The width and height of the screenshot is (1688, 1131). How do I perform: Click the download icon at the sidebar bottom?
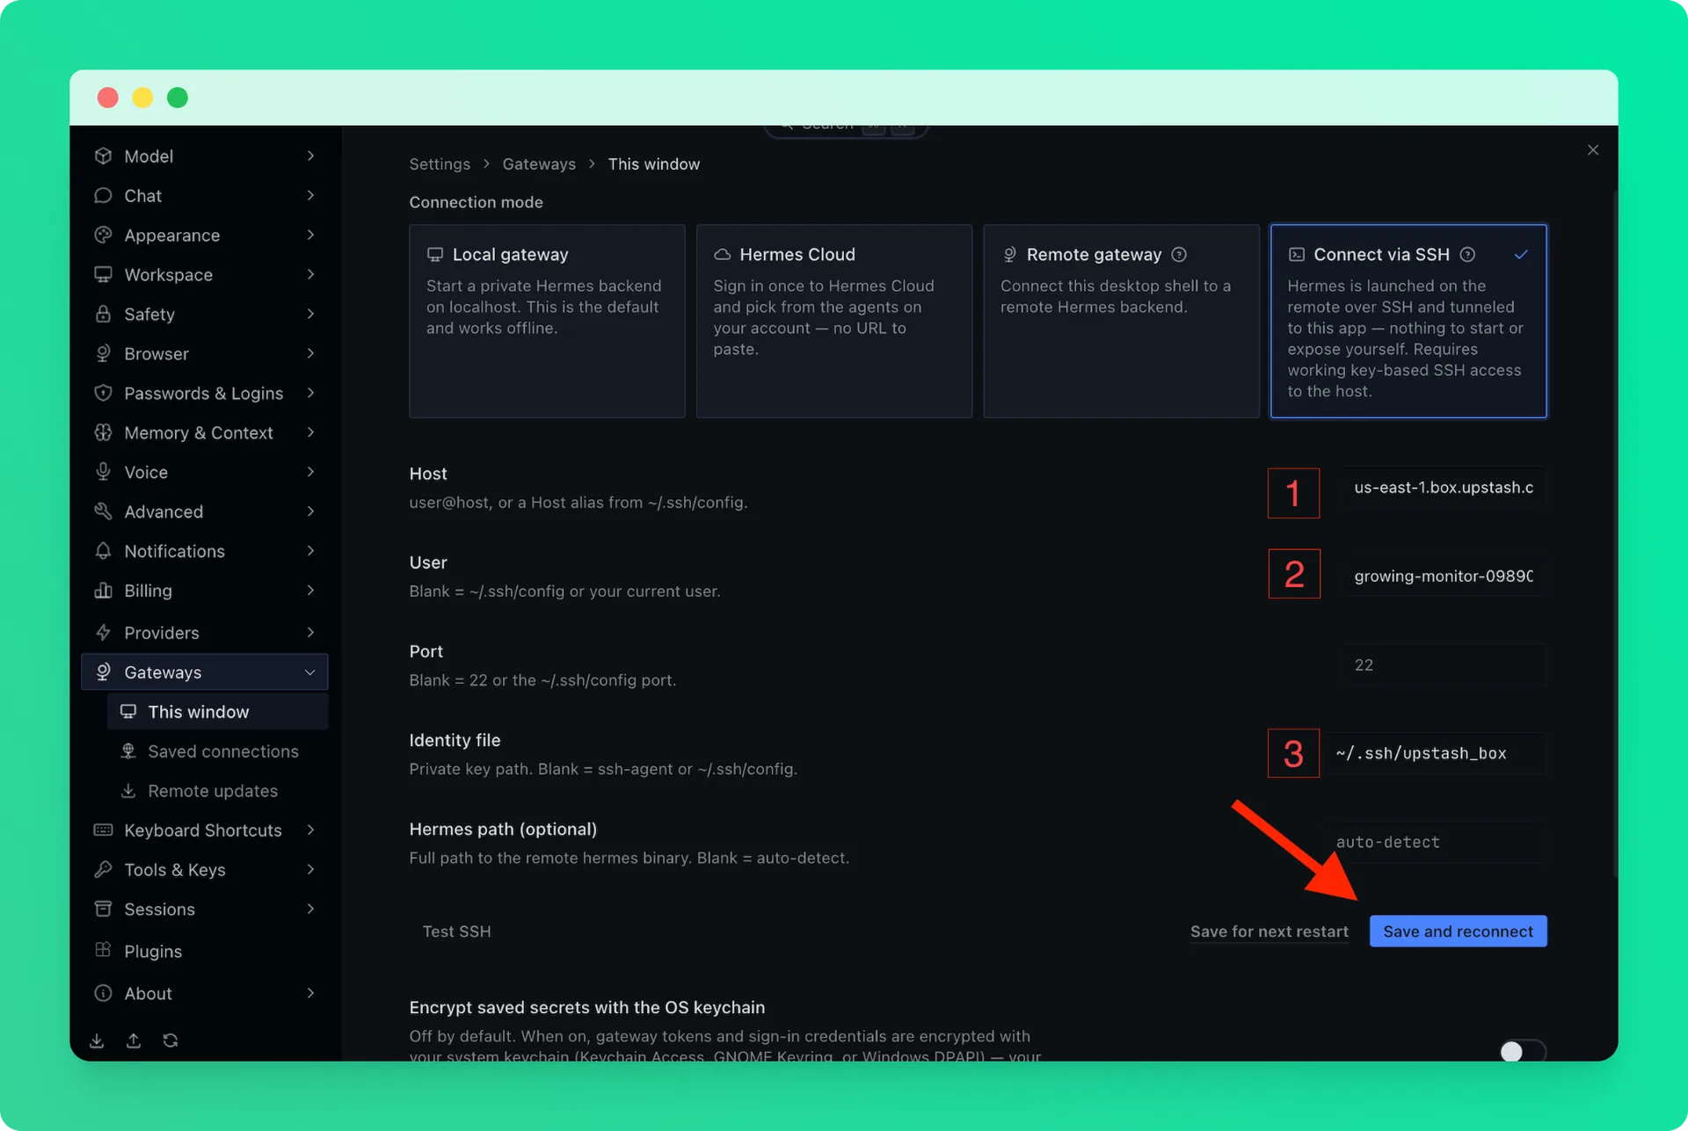(x=97, y=1040)
